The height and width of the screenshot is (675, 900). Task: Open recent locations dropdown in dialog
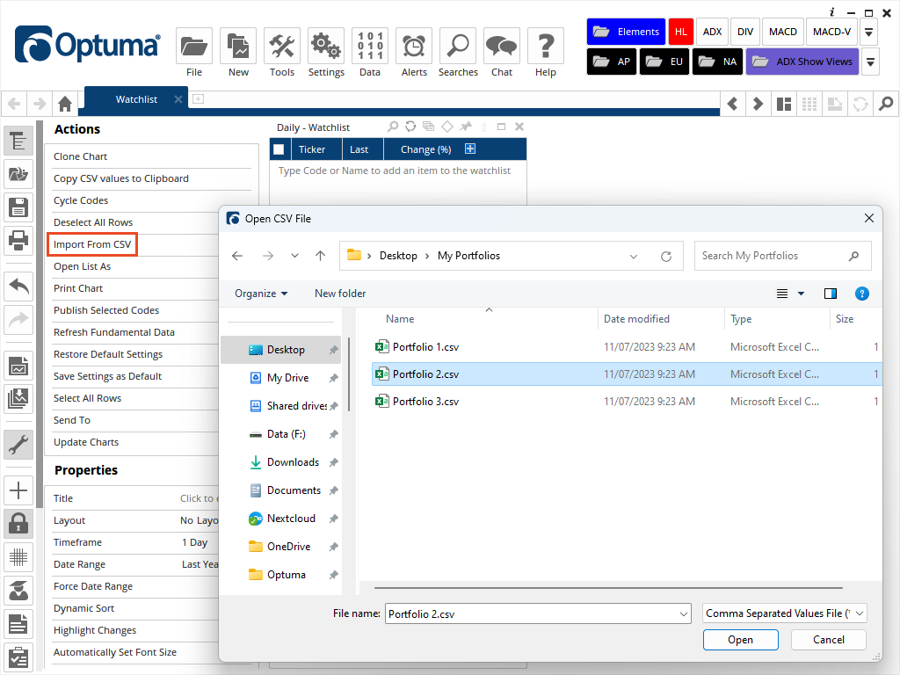pyautogui.click(x=294, y=256)
